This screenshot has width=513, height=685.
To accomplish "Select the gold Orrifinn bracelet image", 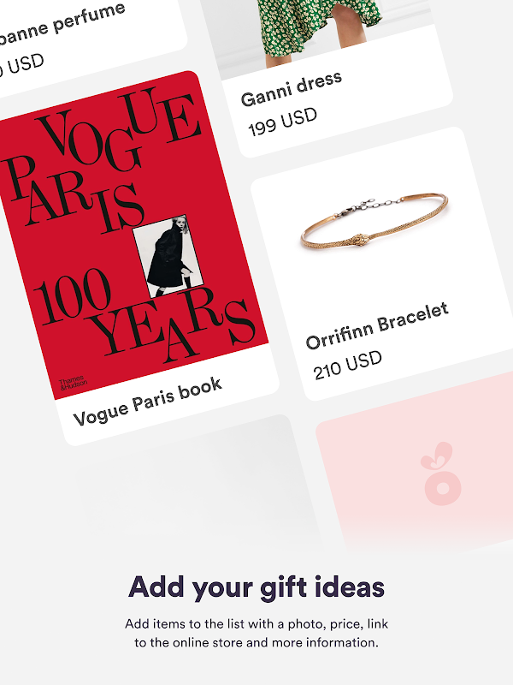I will (x=374, y=221).
